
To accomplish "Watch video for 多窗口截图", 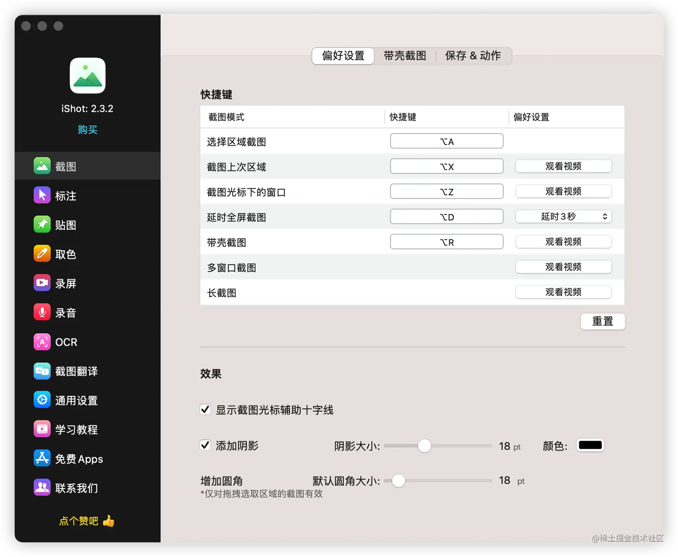I will (x=563, y=267).
